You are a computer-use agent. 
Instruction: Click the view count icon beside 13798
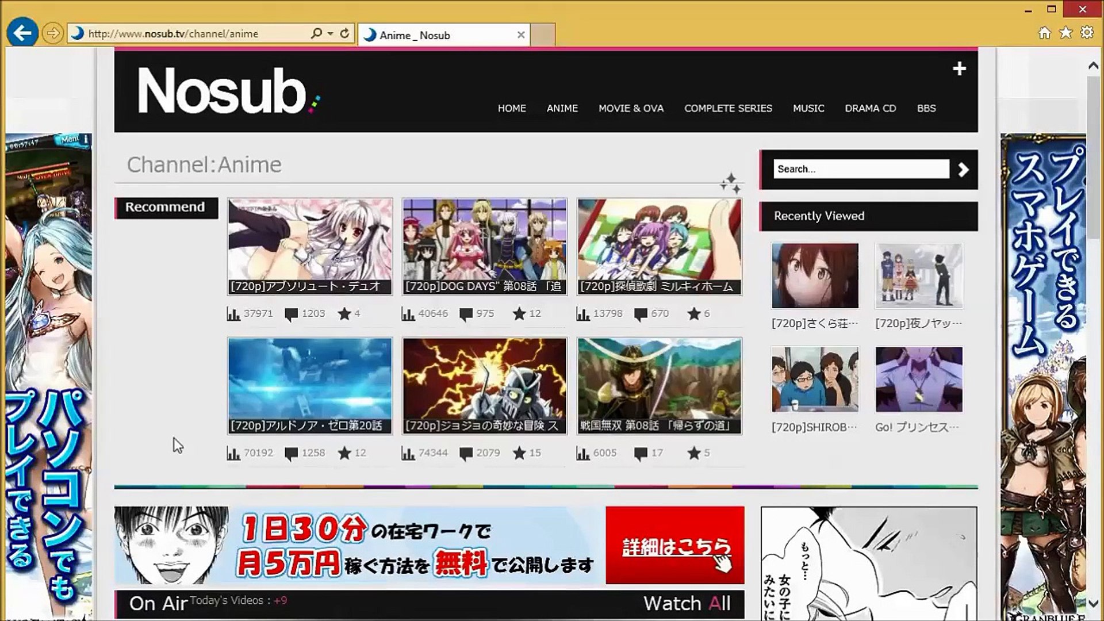[583, 314]
